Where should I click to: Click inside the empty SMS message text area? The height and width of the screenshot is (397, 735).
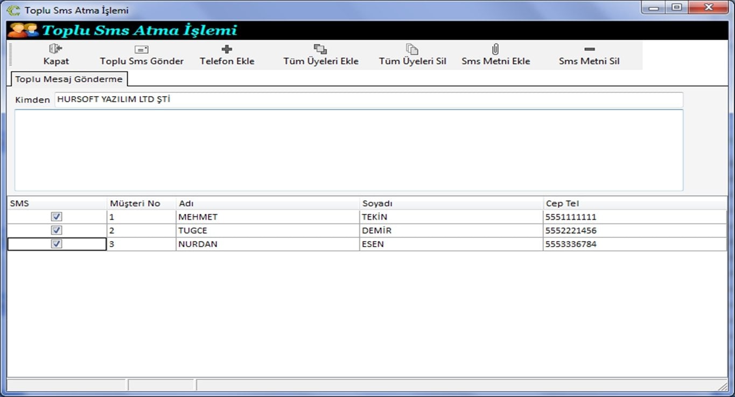[348, 150]
